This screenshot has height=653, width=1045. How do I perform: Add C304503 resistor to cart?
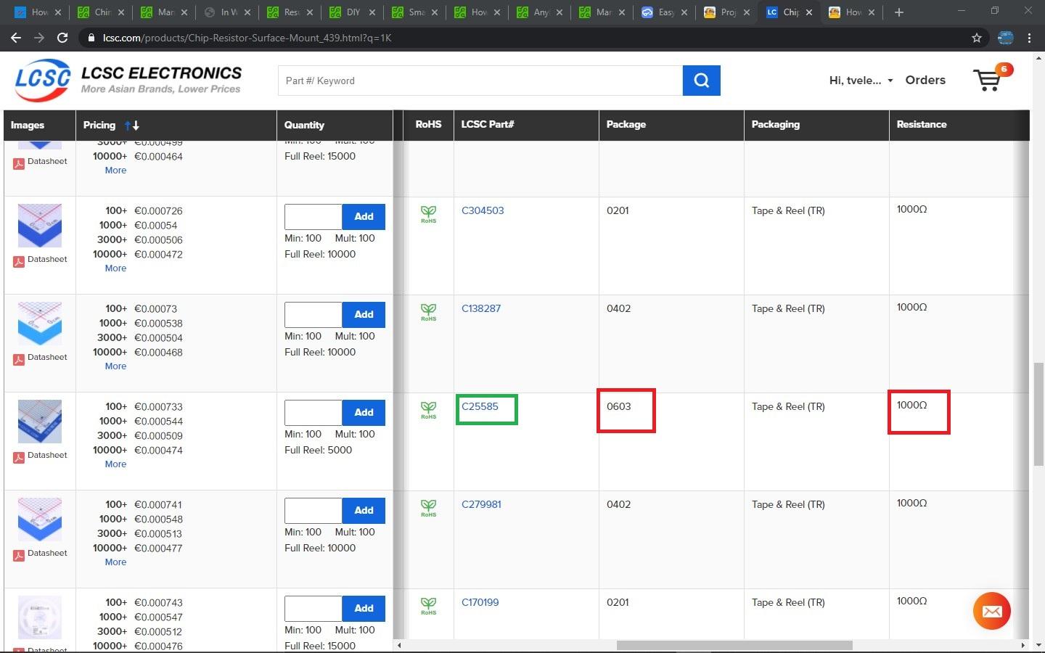(x=364, y=217)
